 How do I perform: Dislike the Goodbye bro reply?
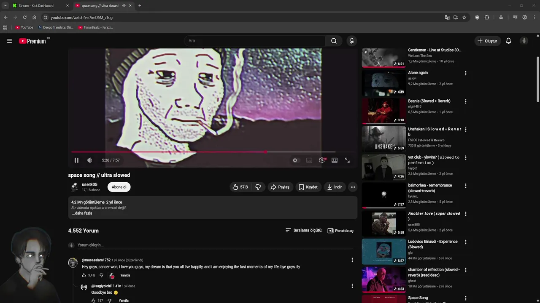[x=109, y=300]
